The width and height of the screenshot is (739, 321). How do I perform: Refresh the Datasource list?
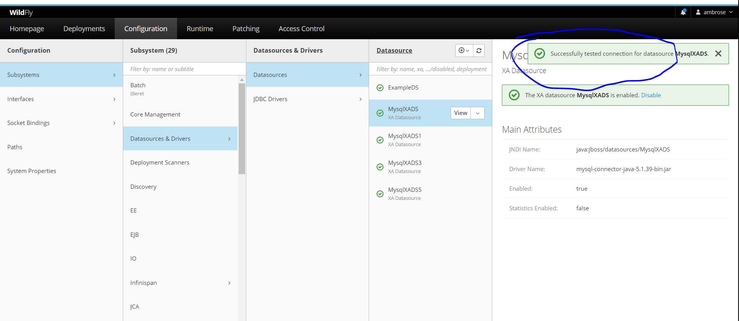[x=479, y=50]
